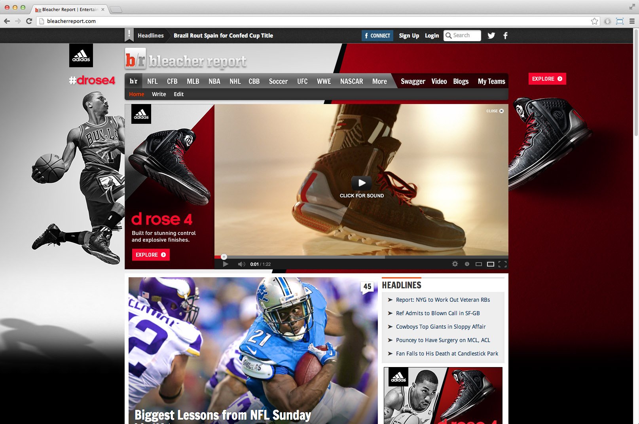The height and width of the screenshot is (424, 639).
Task: Click the Bleacher Report browser tab
Action: (69, 9)
